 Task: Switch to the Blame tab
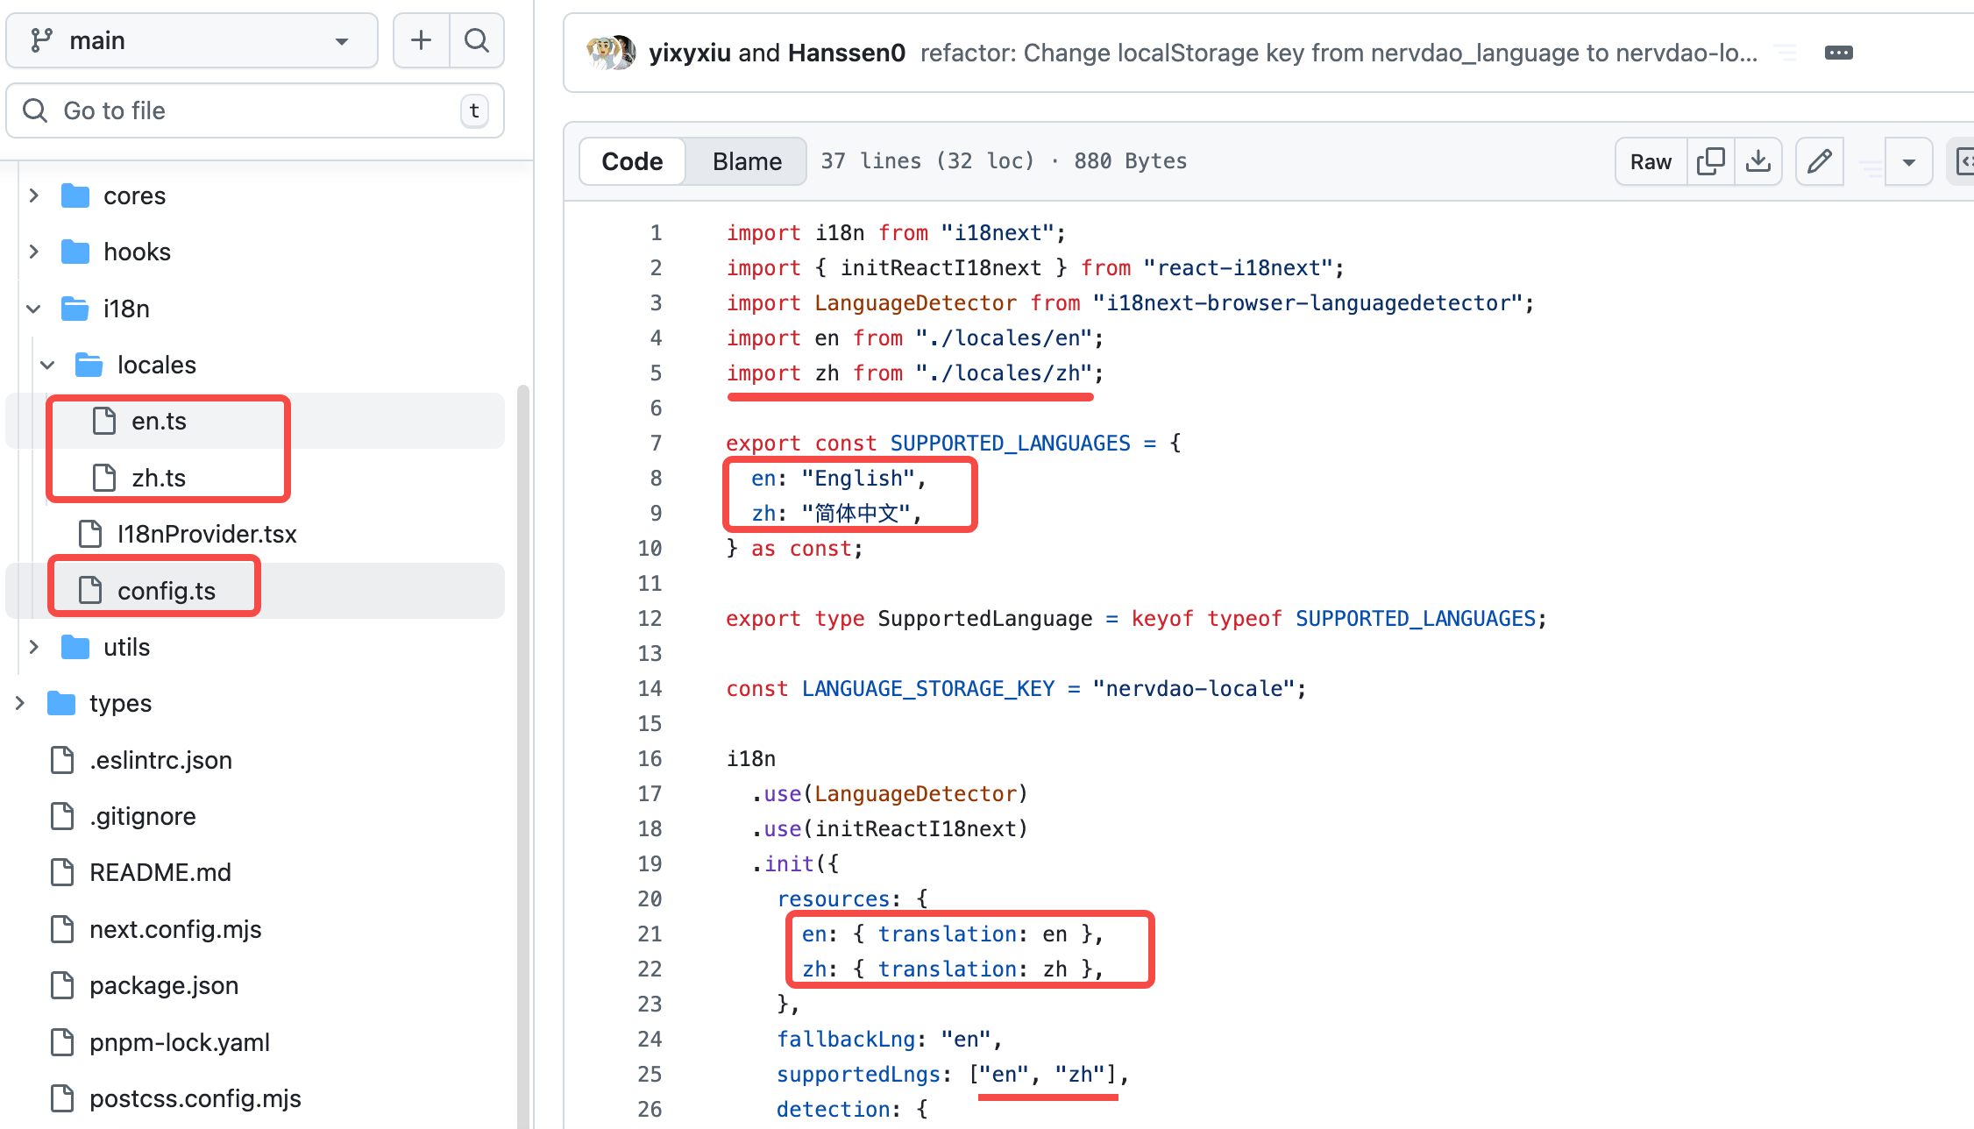point(746,161)
